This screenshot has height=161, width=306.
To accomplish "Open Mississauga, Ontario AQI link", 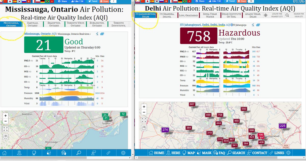I will [40, 34].
